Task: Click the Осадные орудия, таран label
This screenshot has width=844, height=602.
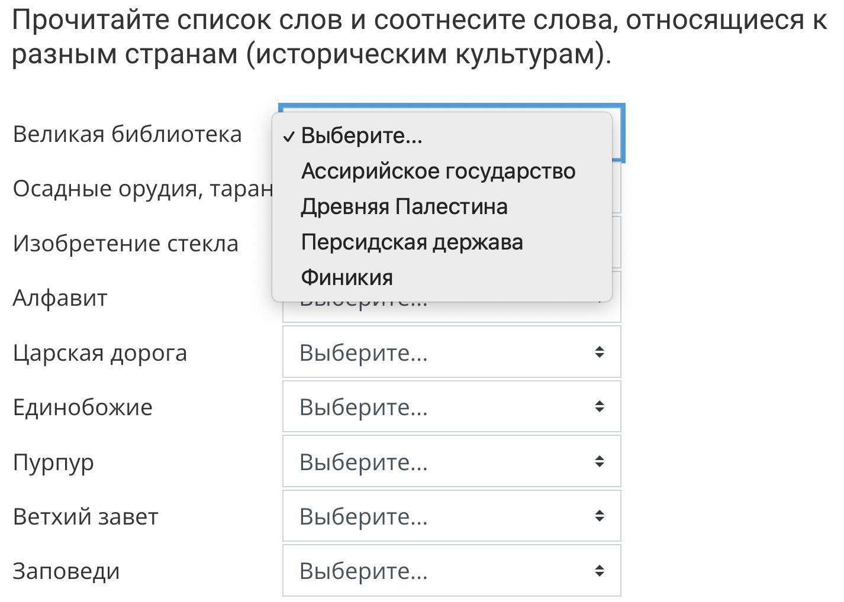Action: pyautogui.click(x=142, y=189)
